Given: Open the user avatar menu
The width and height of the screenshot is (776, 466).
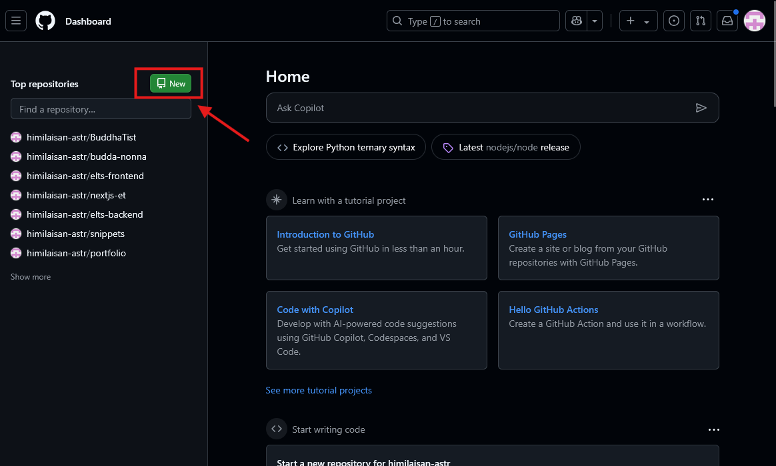Looking at the screenshot, I should (x=754, y=21).
